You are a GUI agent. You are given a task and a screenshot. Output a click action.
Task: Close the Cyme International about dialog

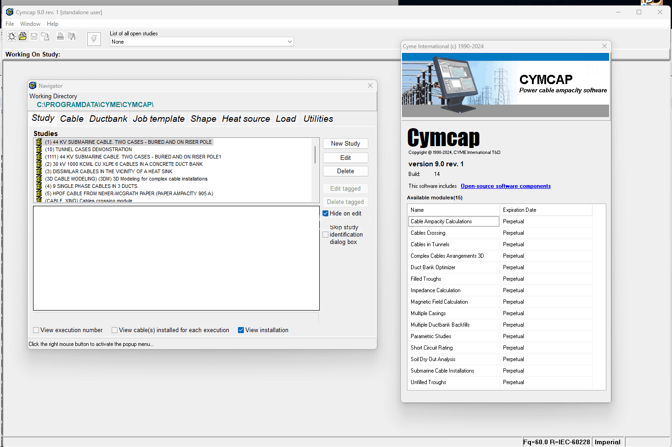click(x=604, y=46)
